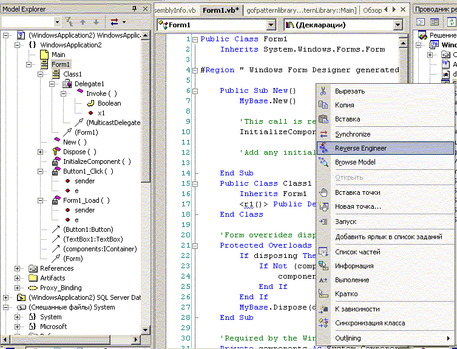Click the InitializeComponent lock icon
Viewport: 457px width, 349px height.
56,161
